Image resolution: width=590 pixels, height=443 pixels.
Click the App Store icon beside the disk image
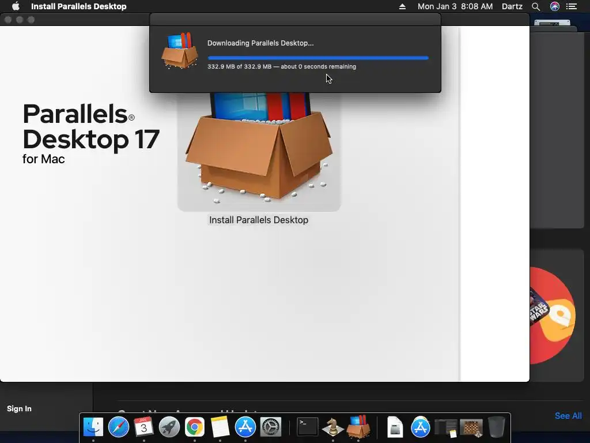point(420,427)
